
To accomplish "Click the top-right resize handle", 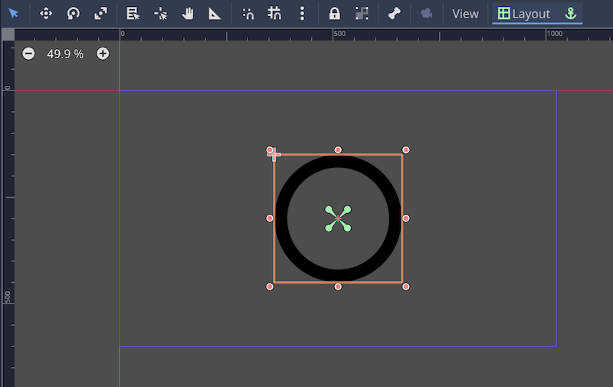I will tap(406, 150).
